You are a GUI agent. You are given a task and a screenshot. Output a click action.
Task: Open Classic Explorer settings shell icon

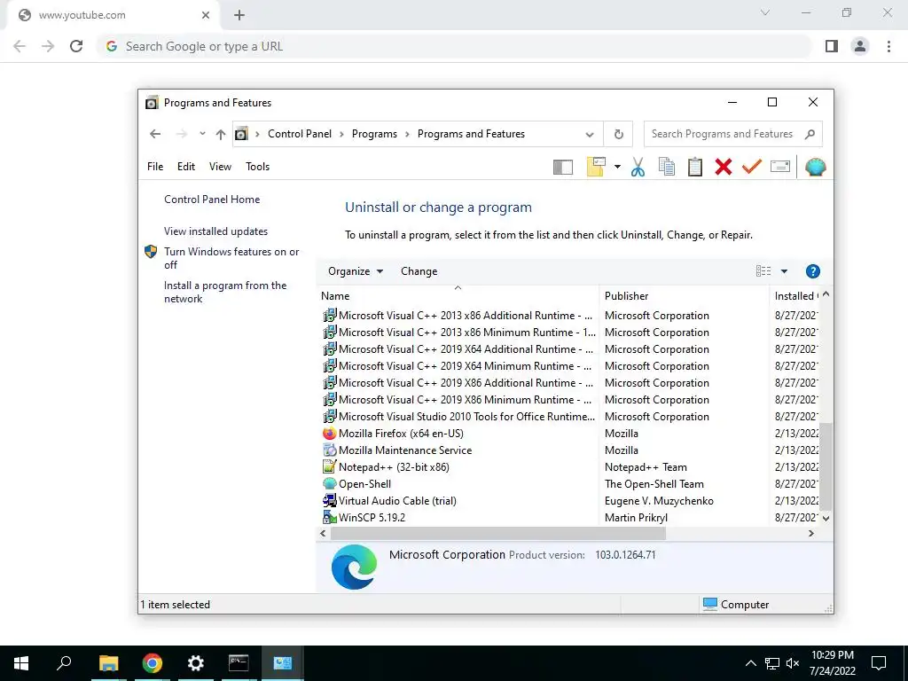pos(816,168)
